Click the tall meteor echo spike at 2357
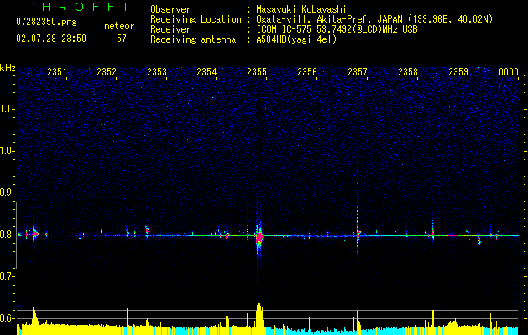The width and height of the screenshot is (528, 335). click(358, 232)
